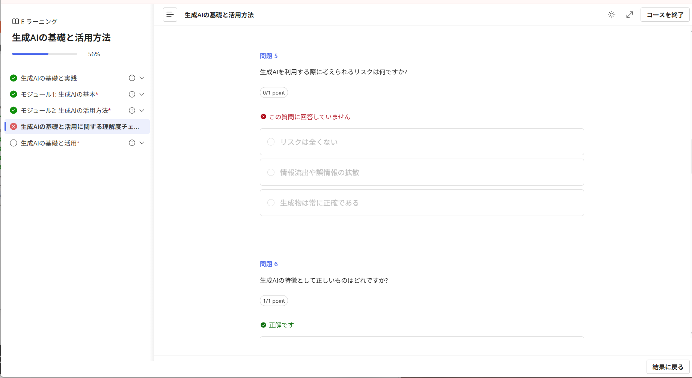
Task: Click green checkmark beside モジュール1
Action: (14, 94)
